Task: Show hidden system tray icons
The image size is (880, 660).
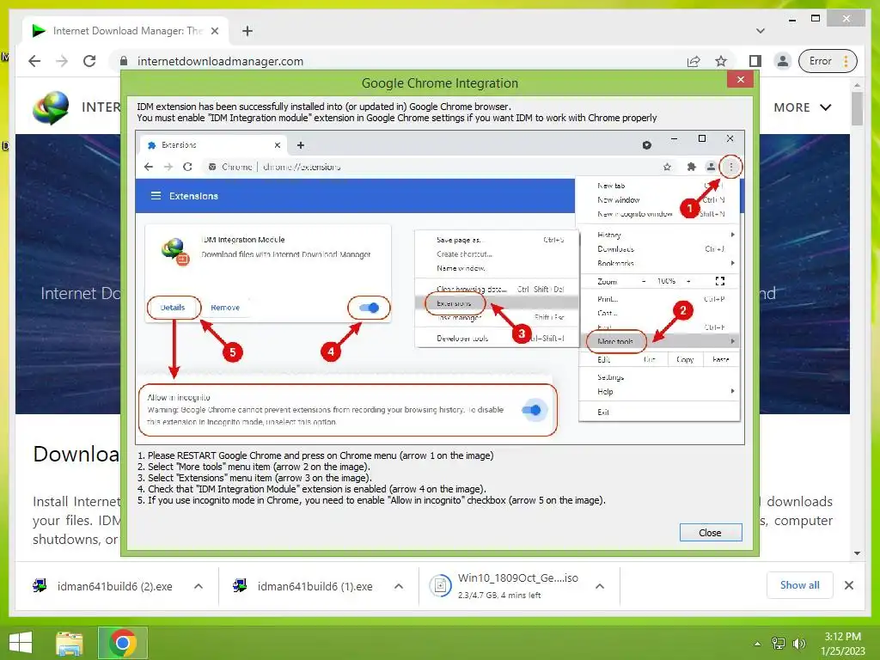Action: coord(757,644)
